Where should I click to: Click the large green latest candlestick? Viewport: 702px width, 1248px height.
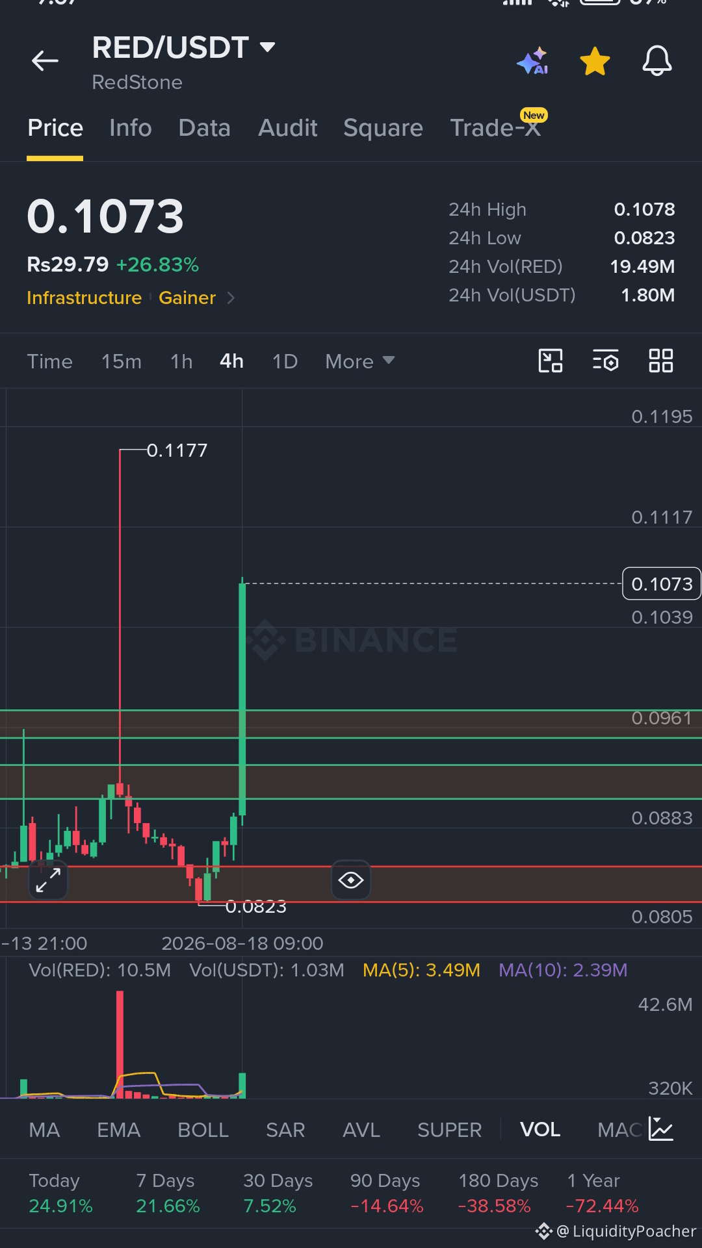pos(242,698)
